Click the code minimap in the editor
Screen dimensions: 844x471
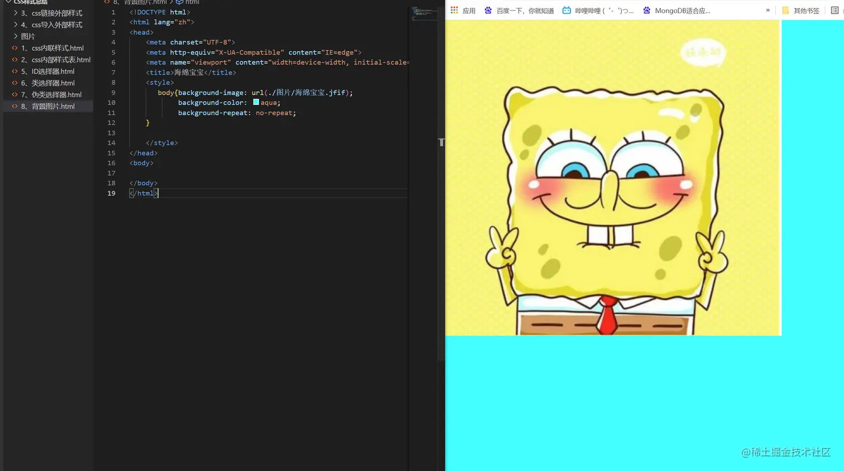424,13
